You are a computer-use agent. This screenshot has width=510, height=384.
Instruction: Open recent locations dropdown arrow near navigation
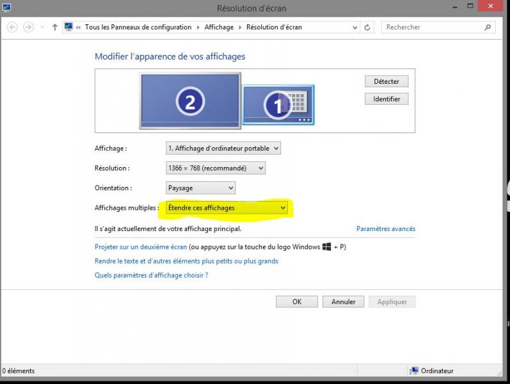coord(42,28)
